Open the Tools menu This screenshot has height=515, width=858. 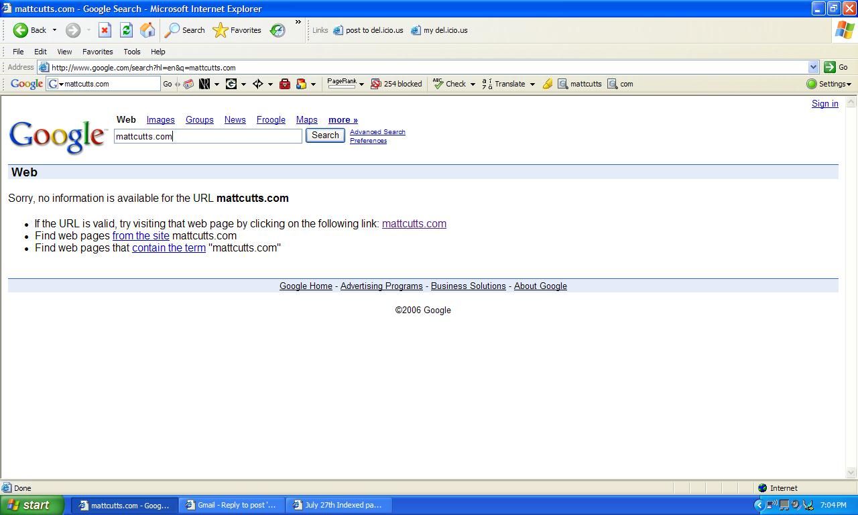click(x=131, y=52)
